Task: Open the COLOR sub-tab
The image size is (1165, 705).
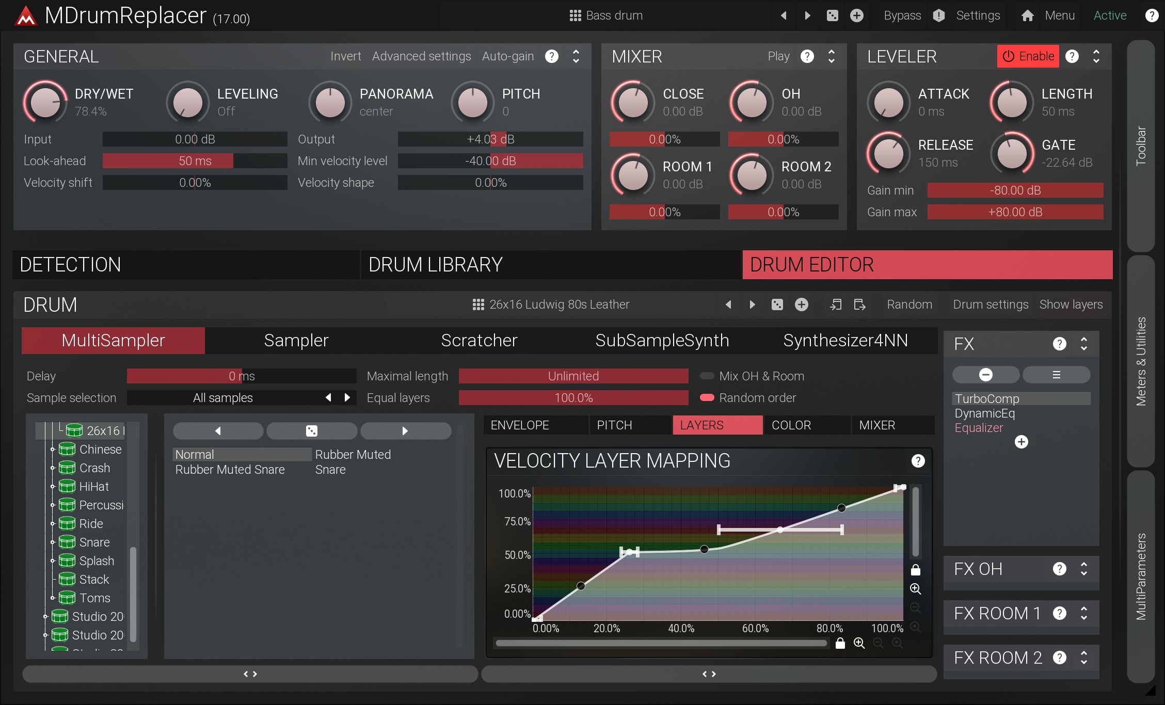Action: pyautogui.click(x=806, y=425)
